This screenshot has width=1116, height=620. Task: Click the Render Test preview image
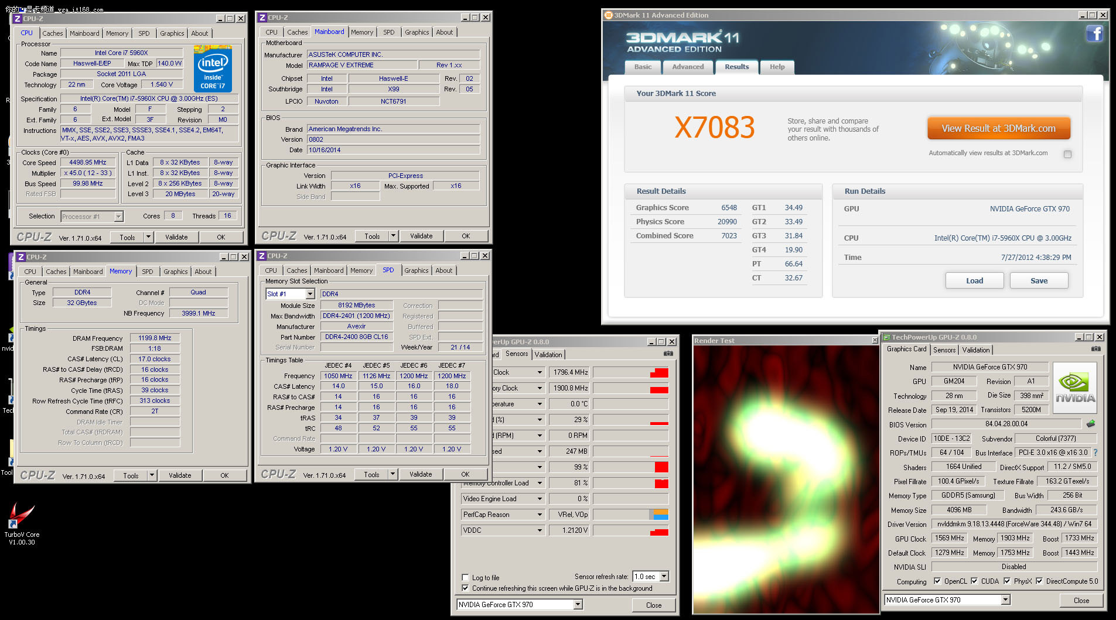(x=786, y=479)
